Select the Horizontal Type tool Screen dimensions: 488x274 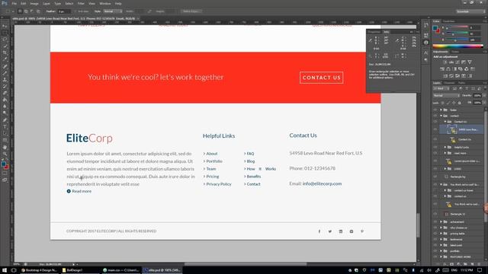5,127
